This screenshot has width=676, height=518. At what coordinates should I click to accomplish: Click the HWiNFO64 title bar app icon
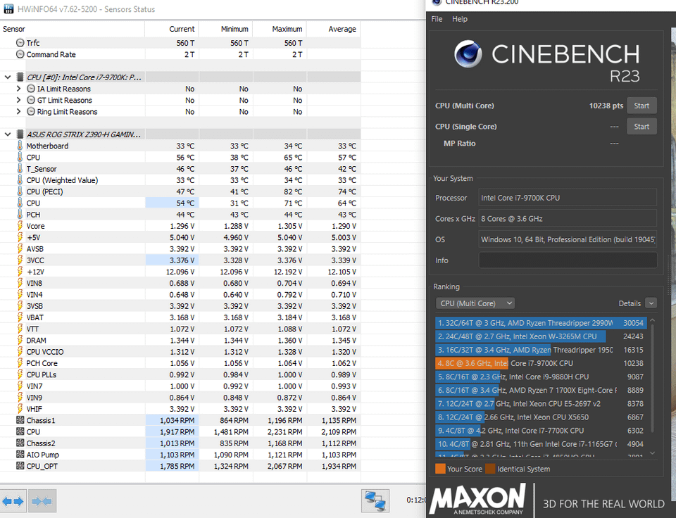click(8, 9)
